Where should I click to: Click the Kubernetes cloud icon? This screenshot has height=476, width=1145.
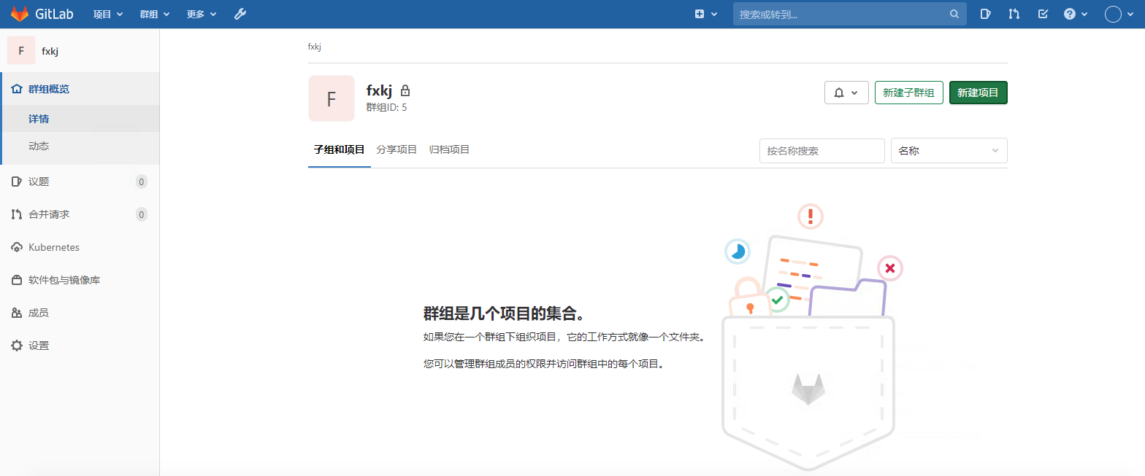pos(17,247)
